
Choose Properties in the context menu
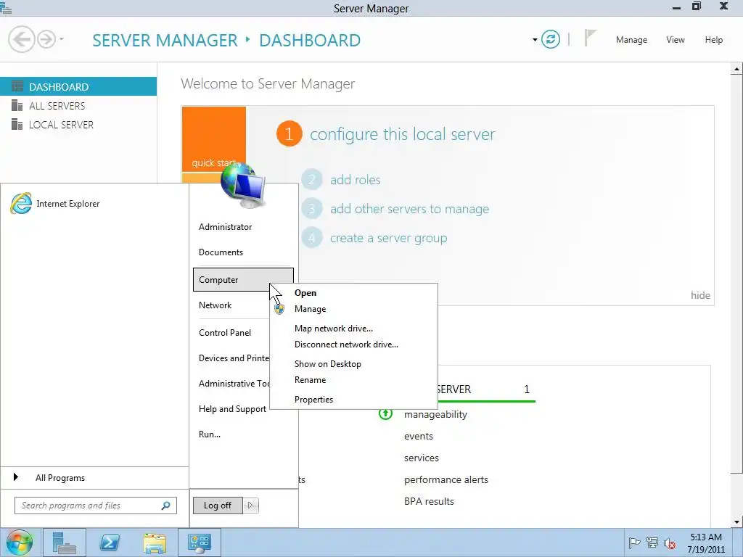[313, 400]
